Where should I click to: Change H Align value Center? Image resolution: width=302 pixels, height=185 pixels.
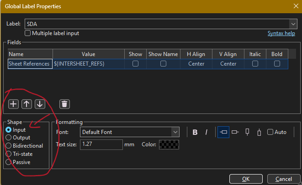(196, 64)
